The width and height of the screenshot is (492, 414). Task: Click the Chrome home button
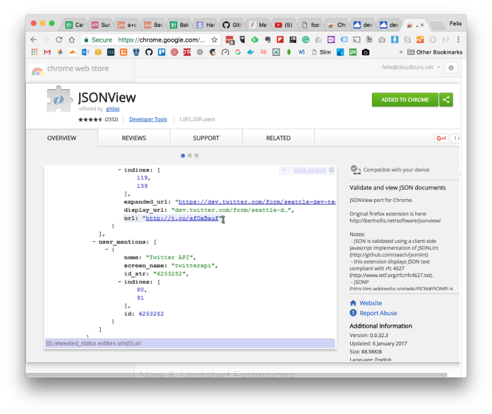click(x=72, y=40)
